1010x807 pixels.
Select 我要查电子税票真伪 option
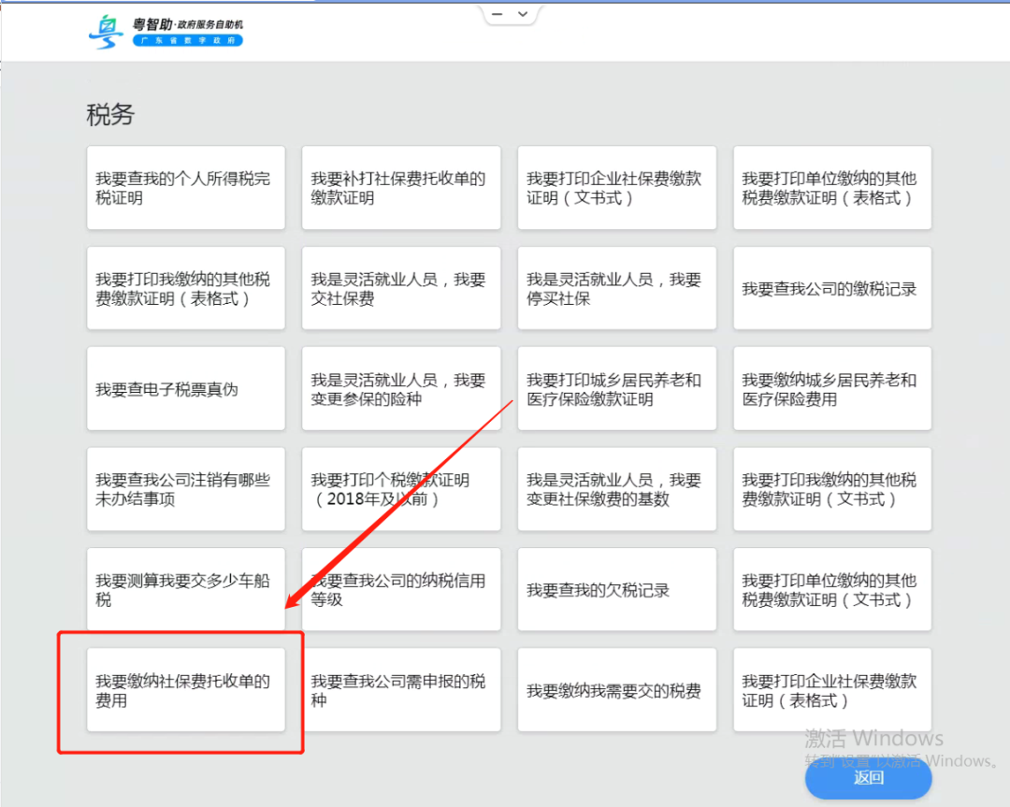[x=185, y=388]
